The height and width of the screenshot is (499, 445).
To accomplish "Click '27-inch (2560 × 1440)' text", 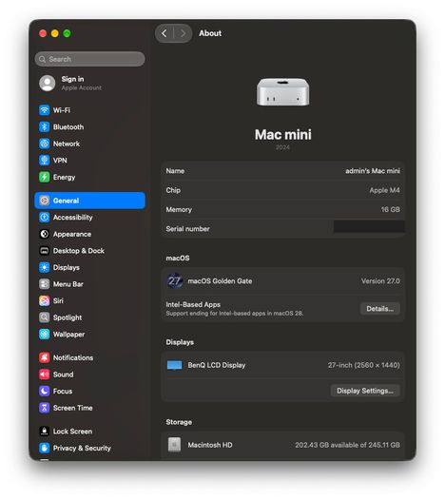I will pos(364,365).
